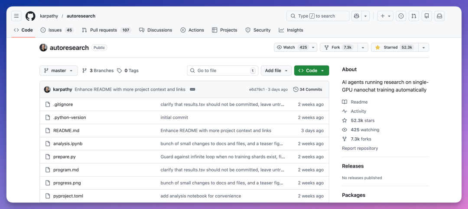Go to GitHub home via Octocat logo

(x=30, y=16)
